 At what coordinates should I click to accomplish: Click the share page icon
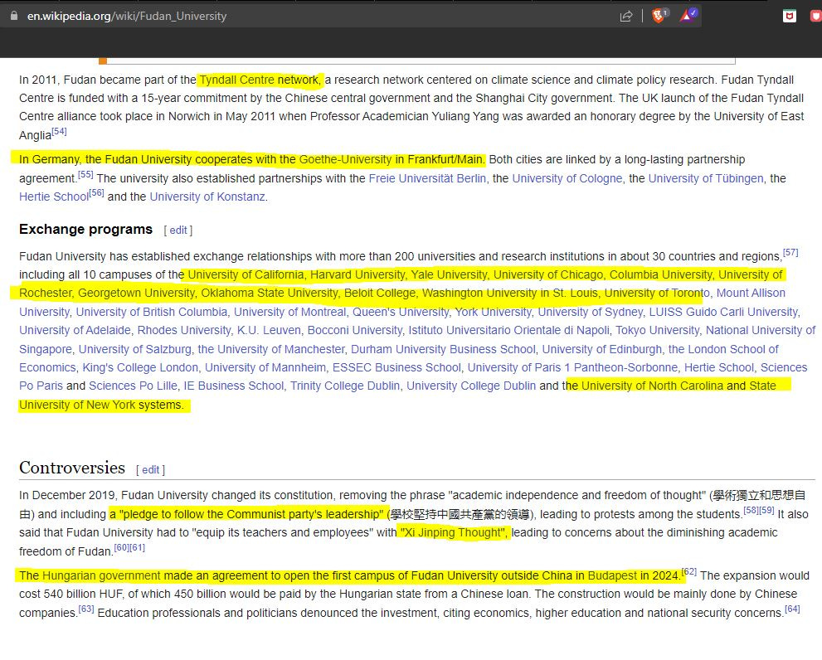coord(626,17)
